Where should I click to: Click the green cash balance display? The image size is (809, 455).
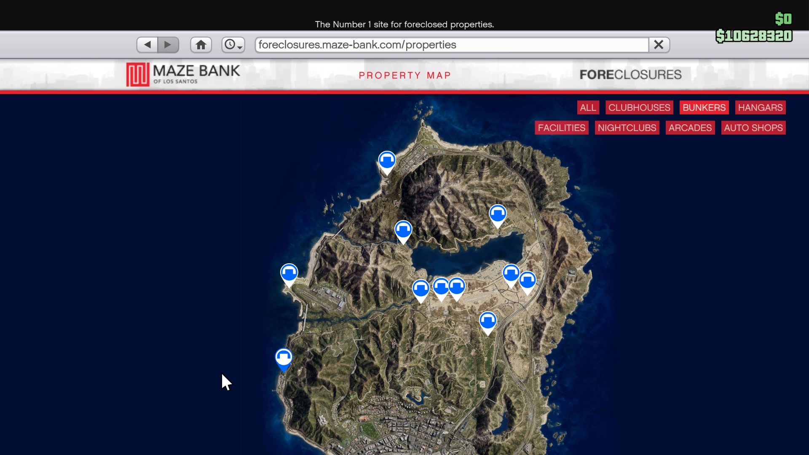tap(753, 36)
